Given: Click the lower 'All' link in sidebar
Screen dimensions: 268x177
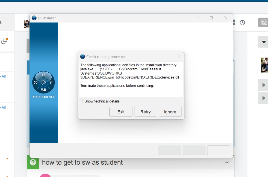Looking at the screenshot, I should 4,108.
